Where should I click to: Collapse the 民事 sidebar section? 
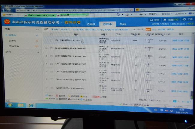coord(37,29)
